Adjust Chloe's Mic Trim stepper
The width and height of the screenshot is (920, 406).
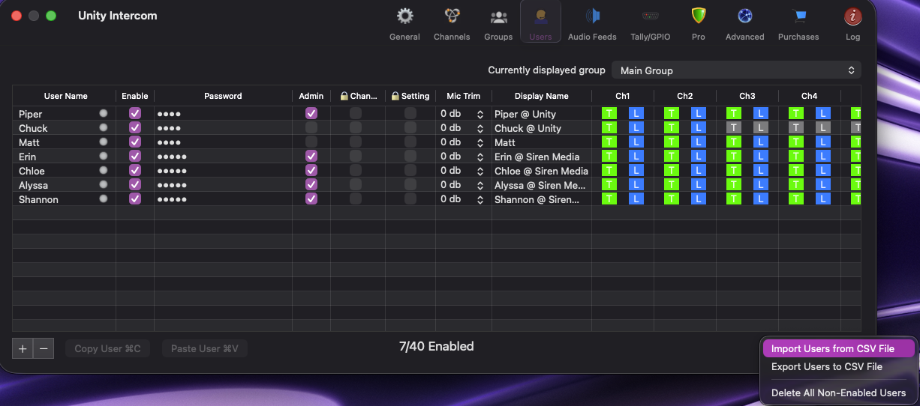[x=480, y=171]
